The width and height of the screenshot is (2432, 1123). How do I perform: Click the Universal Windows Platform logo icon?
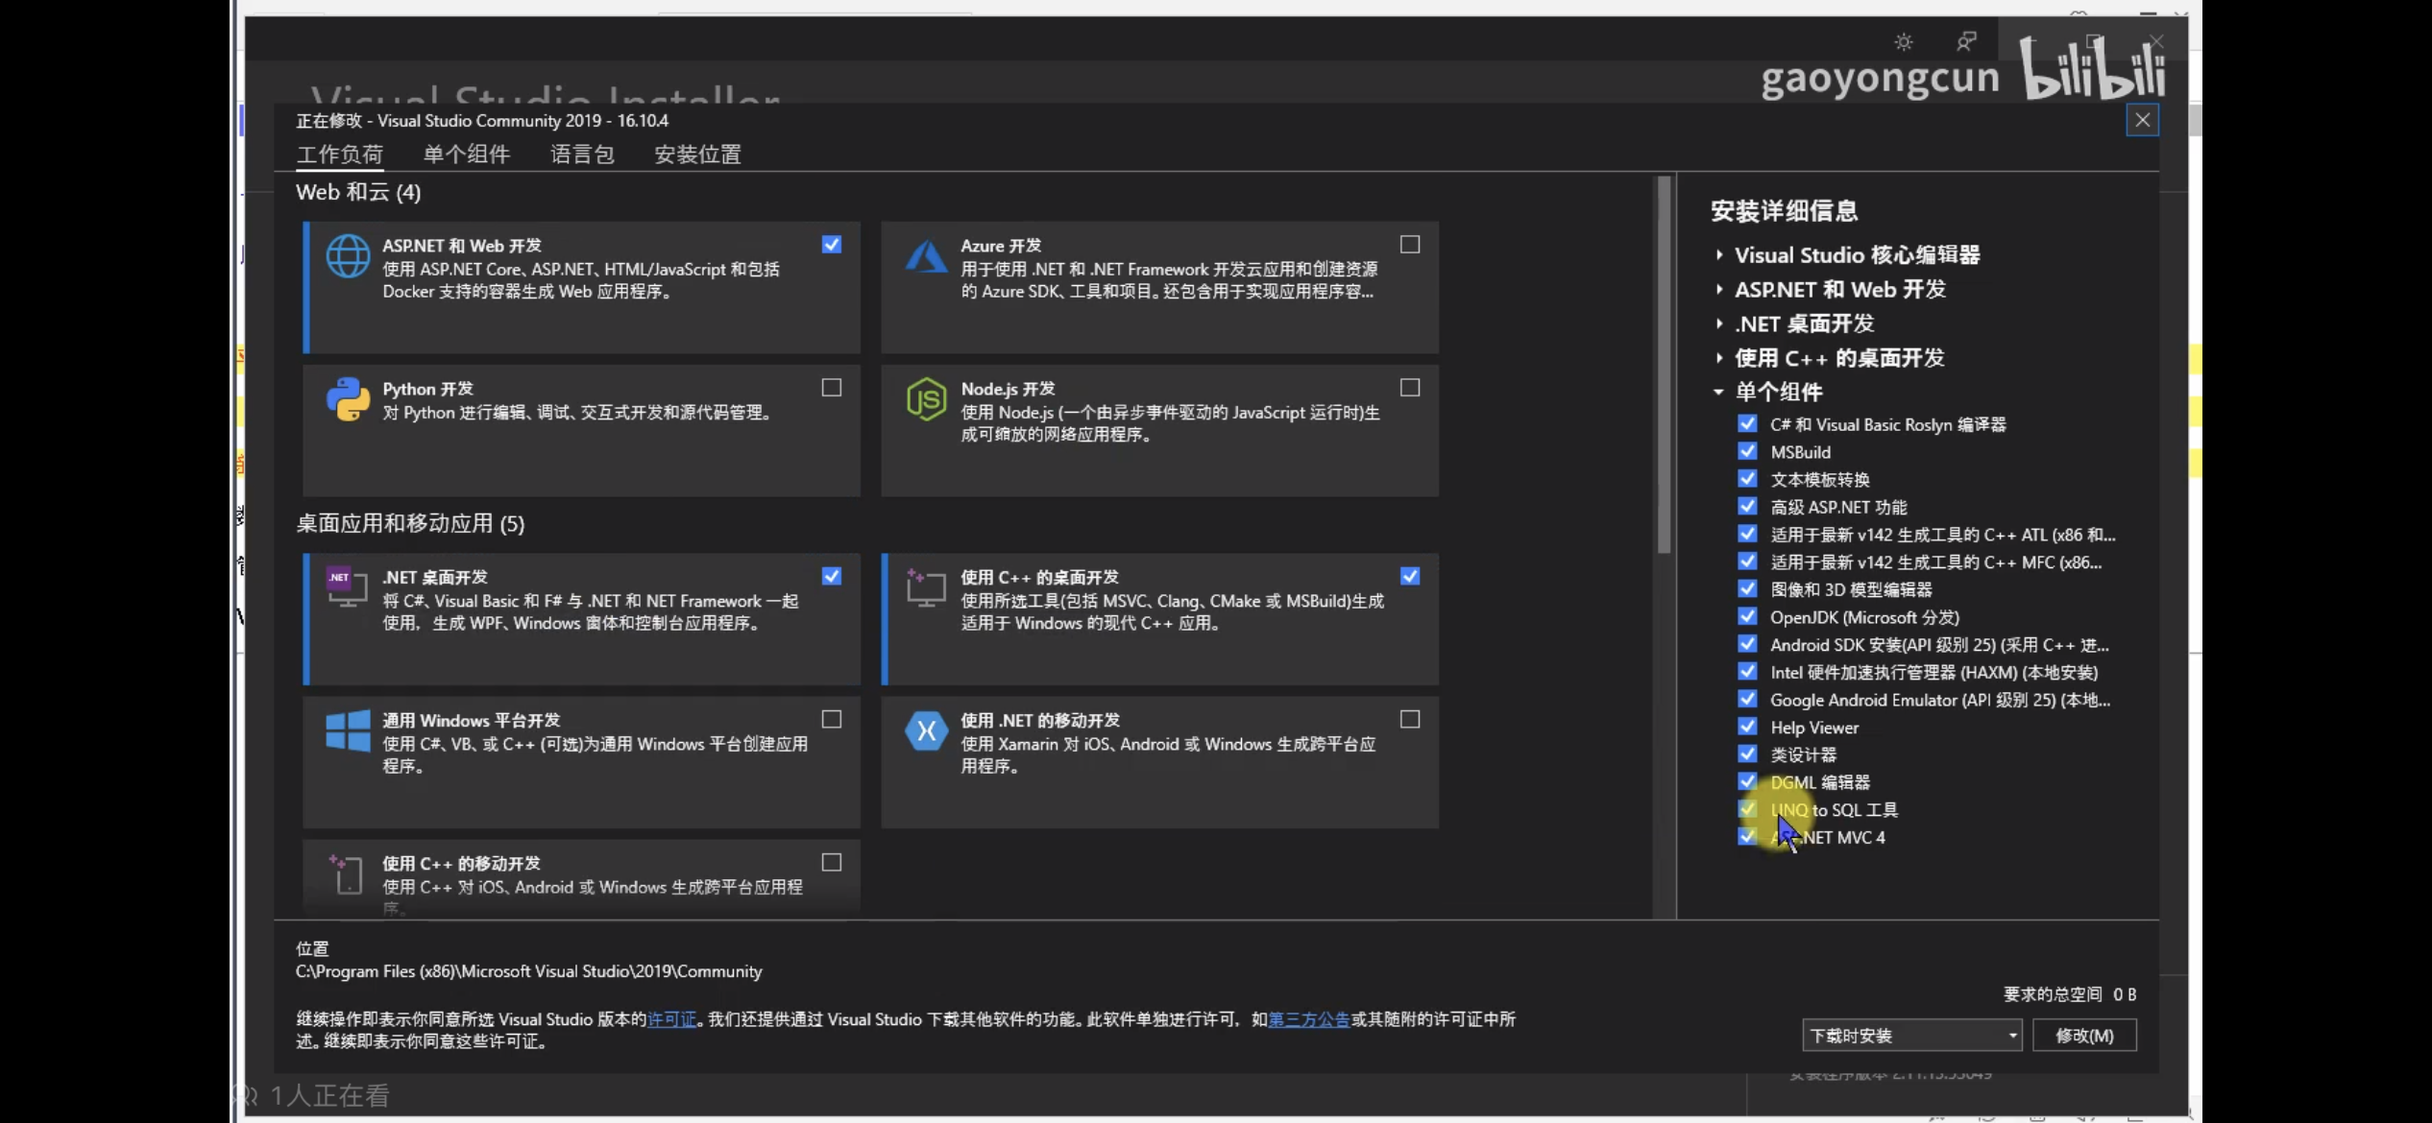(x=348, y=730)
